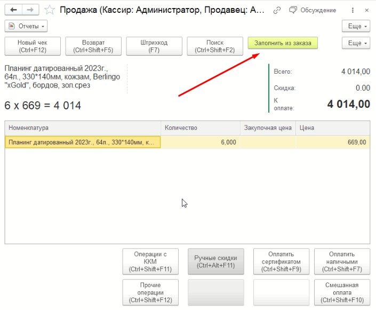Click Возврат (Ctrl+Shift+F5) button
376x310 pixels.
(93, 46)
